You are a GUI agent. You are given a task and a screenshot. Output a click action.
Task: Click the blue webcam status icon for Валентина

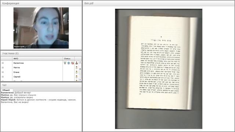pos(69,63)
